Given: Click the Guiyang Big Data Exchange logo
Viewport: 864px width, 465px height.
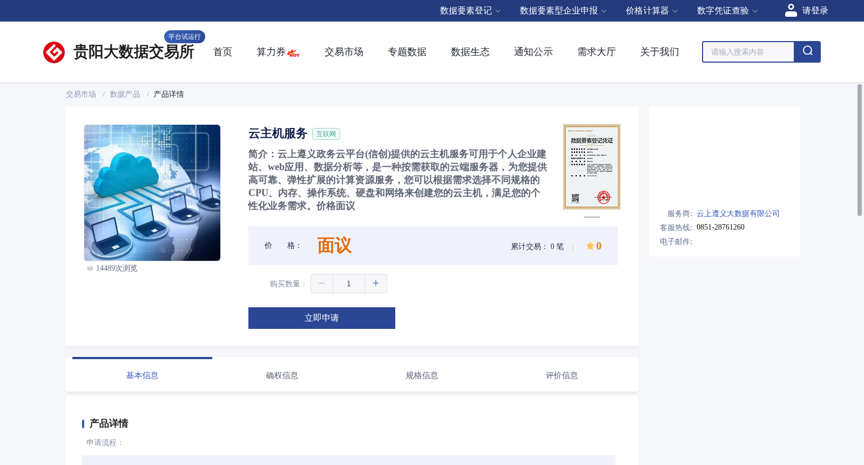Looking at the screenshot, I should click(119, 52).
